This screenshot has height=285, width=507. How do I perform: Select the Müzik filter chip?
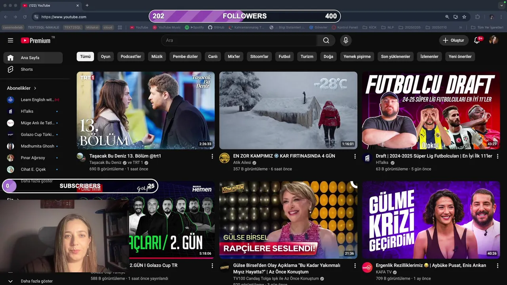click(x=157, y=57)
